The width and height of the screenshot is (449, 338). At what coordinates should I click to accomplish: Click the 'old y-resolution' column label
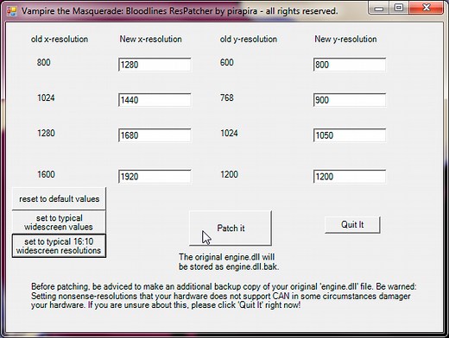249,39
